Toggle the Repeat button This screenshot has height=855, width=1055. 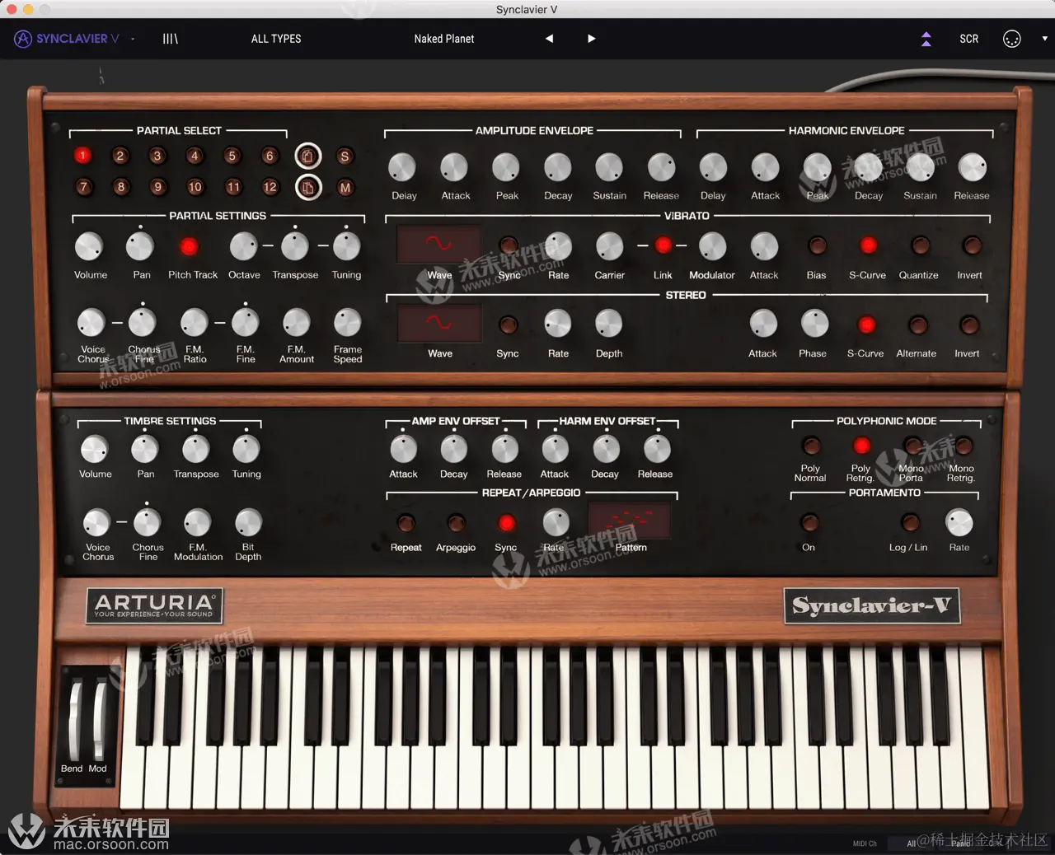[406, 523]
